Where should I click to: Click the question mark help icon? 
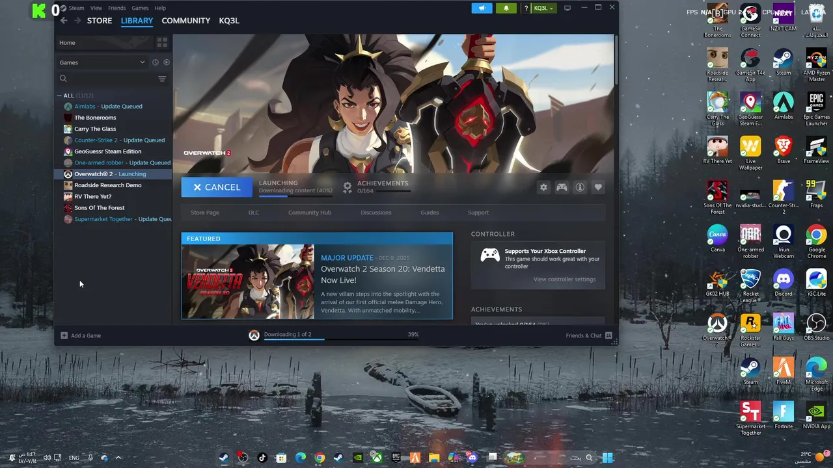click(x=526, y=8)
